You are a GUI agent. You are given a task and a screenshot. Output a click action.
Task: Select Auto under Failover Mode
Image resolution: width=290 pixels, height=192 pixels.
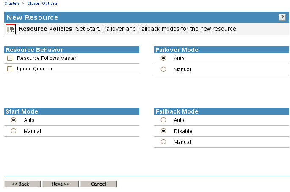pyautogui.click(x=163, y=59)
